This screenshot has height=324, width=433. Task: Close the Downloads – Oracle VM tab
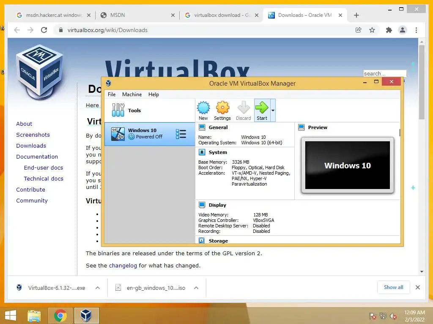[x=340, y=15]
